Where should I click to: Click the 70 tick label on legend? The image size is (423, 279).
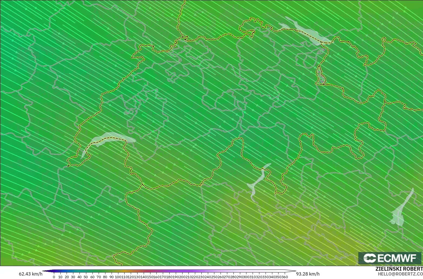(x=99, y=277)
